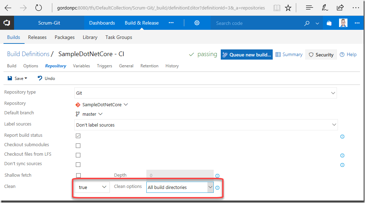This screenshot has height=203, width=365.
Task: Click in the Search code field
Action: tap(256, 23)
